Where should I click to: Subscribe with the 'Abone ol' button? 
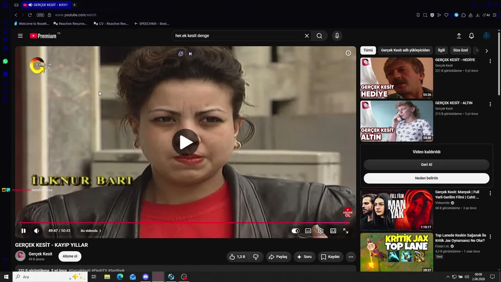coord(70,256)
